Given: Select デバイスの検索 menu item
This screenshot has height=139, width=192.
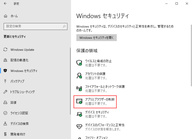Looking at the screenshot, I should click(x=19, y=124).
